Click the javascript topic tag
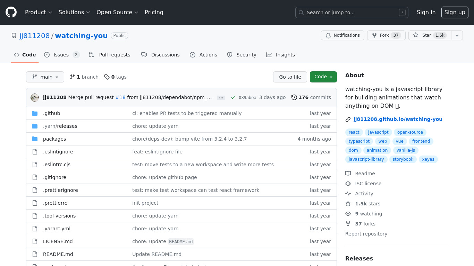The image size is (474, 266). point(378,132)
